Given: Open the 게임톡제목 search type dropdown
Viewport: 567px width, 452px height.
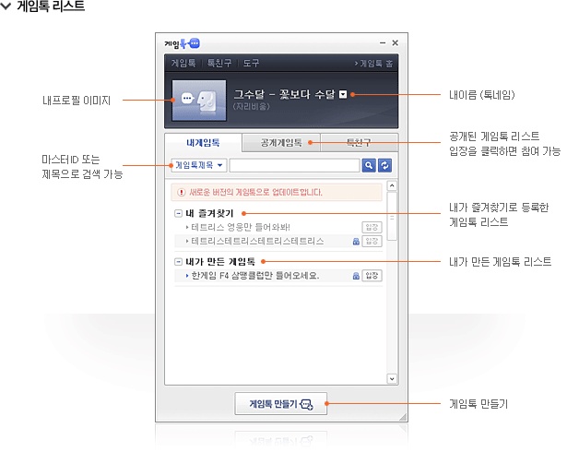Looking at the screenshot, I should pyautogui.click(x=198, y=166).
